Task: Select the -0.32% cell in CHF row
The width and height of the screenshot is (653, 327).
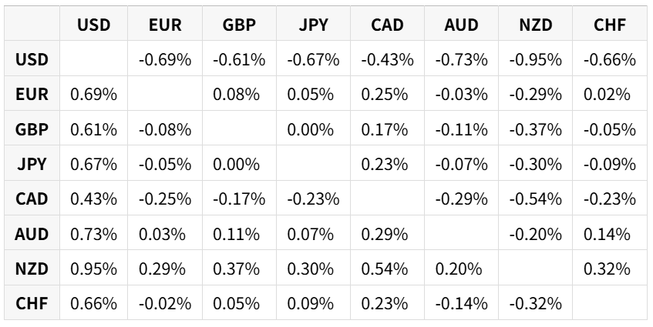Action: [536, 303]
